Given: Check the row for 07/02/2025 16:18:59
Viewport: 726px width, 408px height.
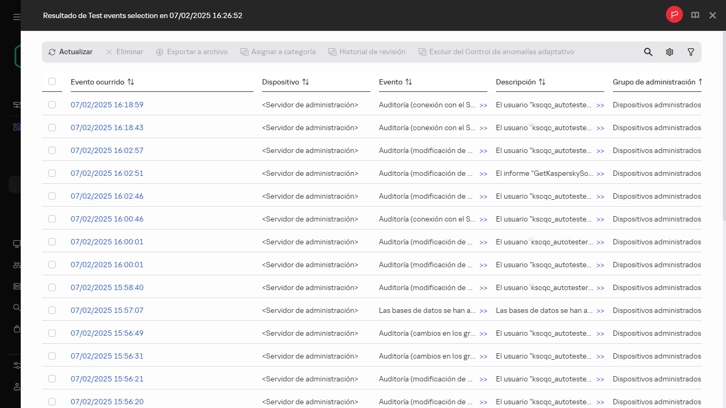Looking at the screenshot, I should (x=52, y=105).
